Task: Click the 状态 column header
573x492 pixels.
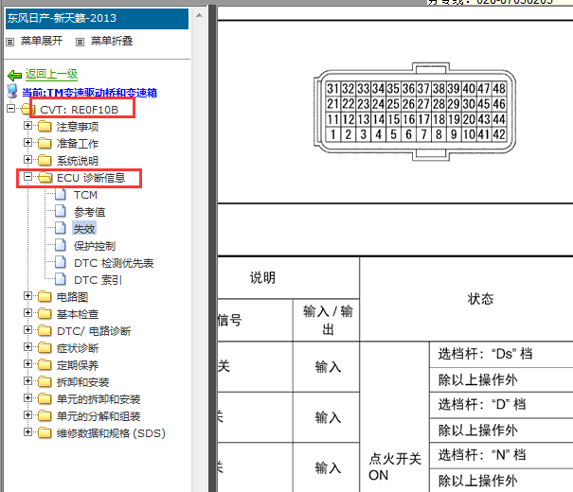Action: (x=480, y=299)
